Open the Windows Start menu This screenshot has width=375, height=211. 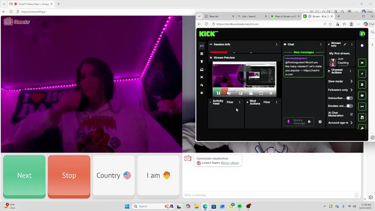point(127,206)
